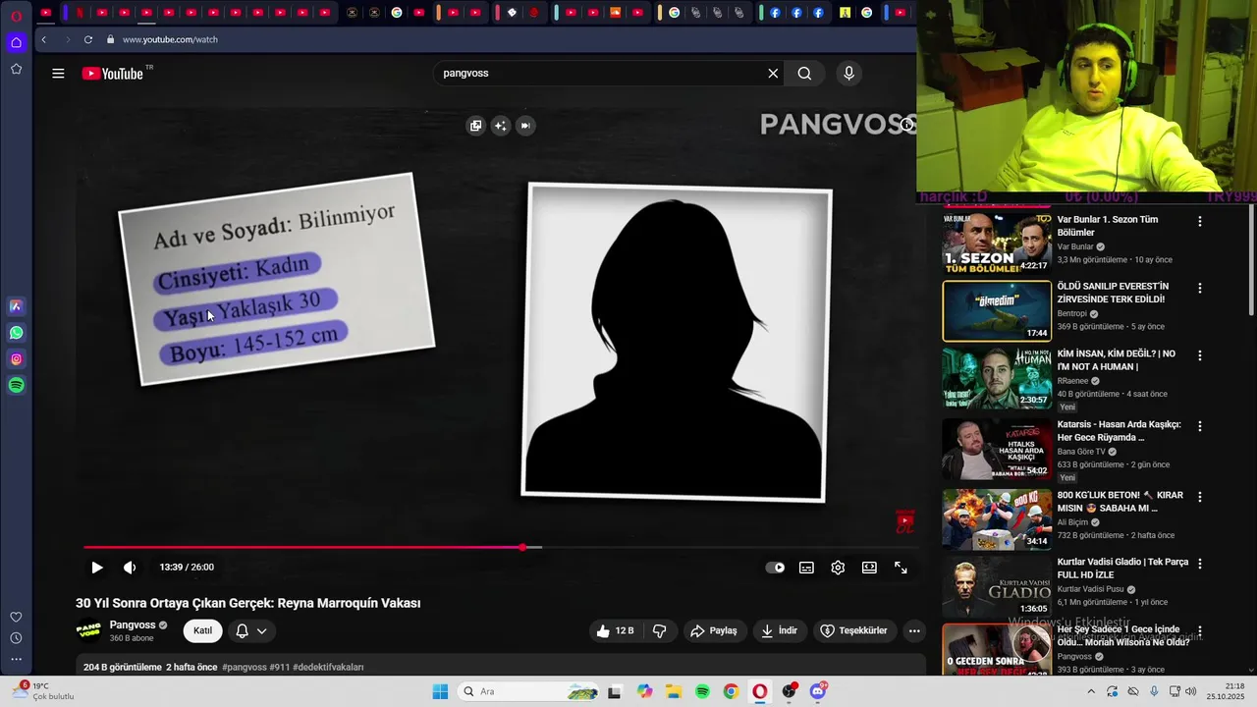
Task: Open Opera sidebar history clock icon
Action: pyautogui.click(x=16, y=638)
